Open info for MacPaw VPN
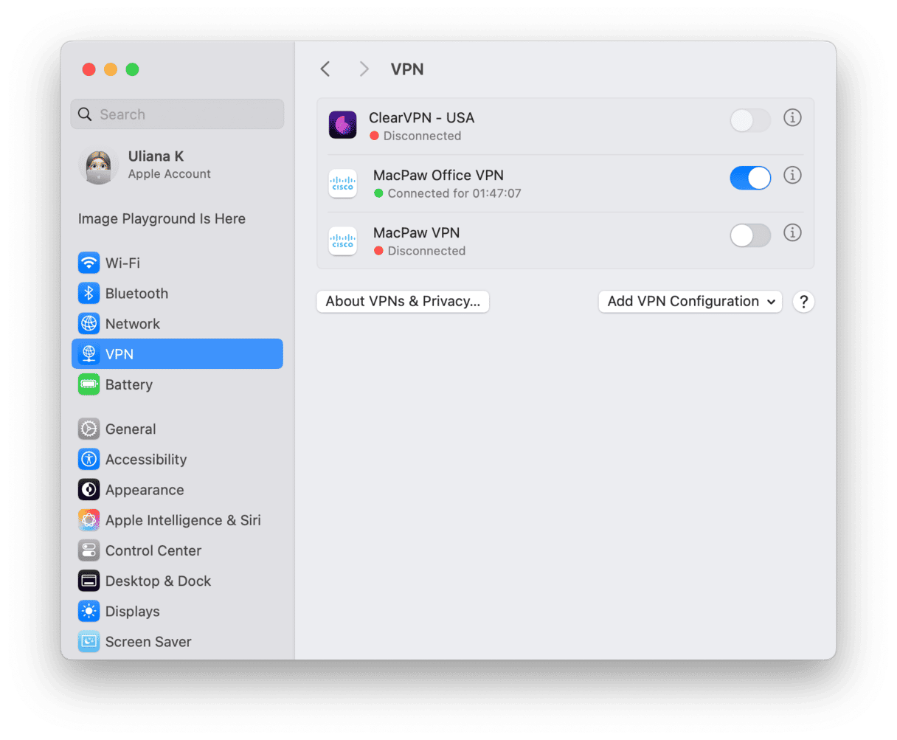The image size is (897, 740). (x=792, y=232)
